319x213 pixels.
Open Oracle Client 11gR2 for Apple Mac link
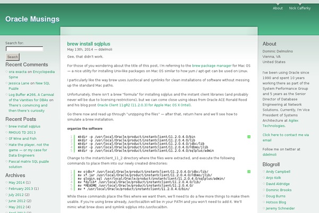click(x=144, y=105)
